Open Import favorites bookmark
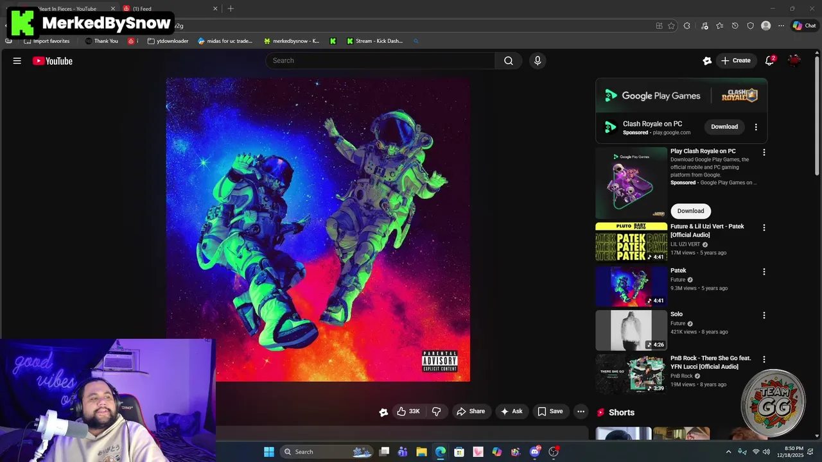822x462 pixels. (x=47, y=41)
